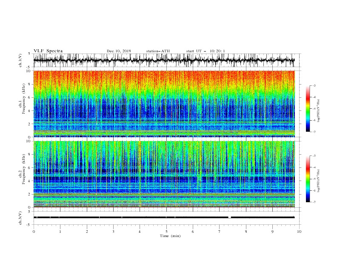This screenshot has width=337, height=260.
Task: Click the time-axis tick label "2"
Action: [87, 232]
